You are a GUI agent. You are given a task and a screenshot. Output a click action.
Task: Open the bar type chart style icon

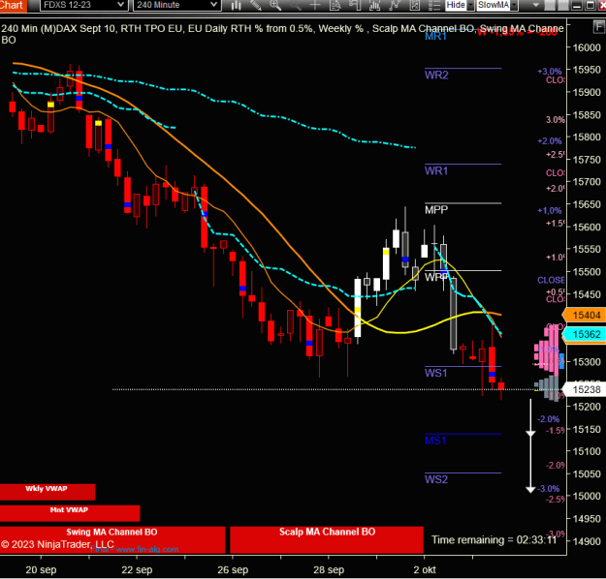coord(236,5)
